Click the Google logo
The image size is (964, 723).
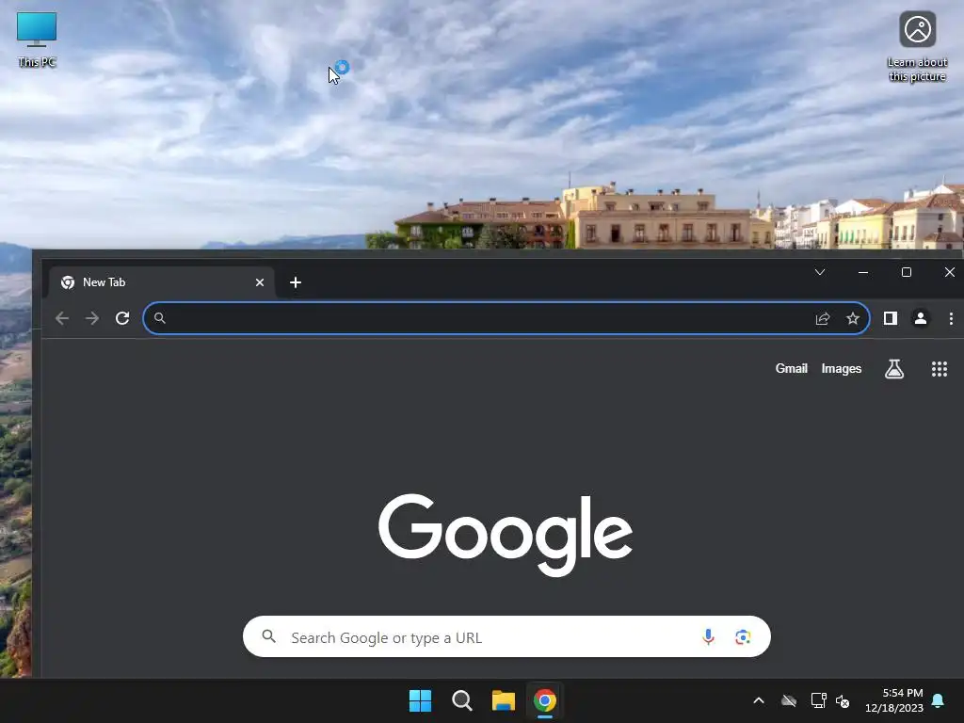506,535
